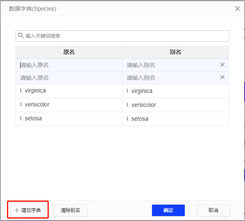The image size is (245, 221).
Task: Select the I. setosa original name cell
Action: click(x=69, y=119)
